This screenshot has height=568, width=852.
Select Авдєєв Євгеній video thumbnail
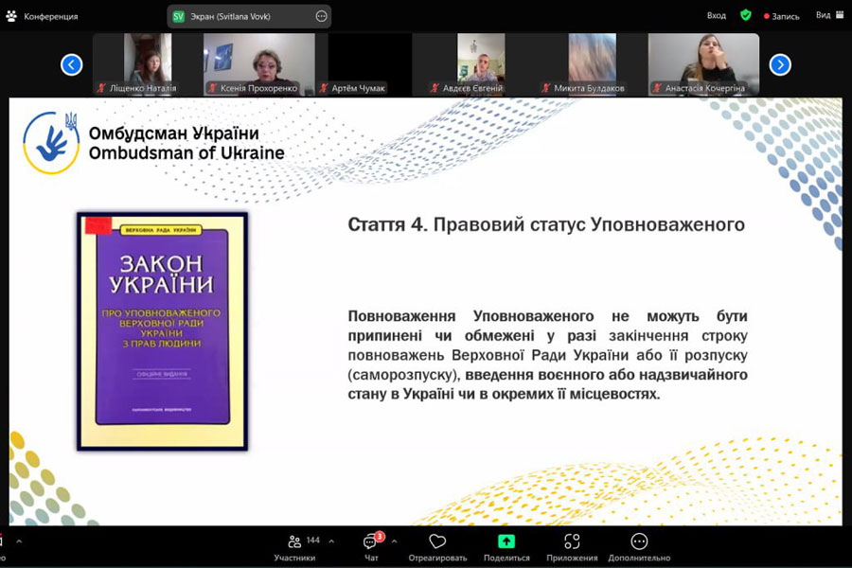[x=481, y=64]
